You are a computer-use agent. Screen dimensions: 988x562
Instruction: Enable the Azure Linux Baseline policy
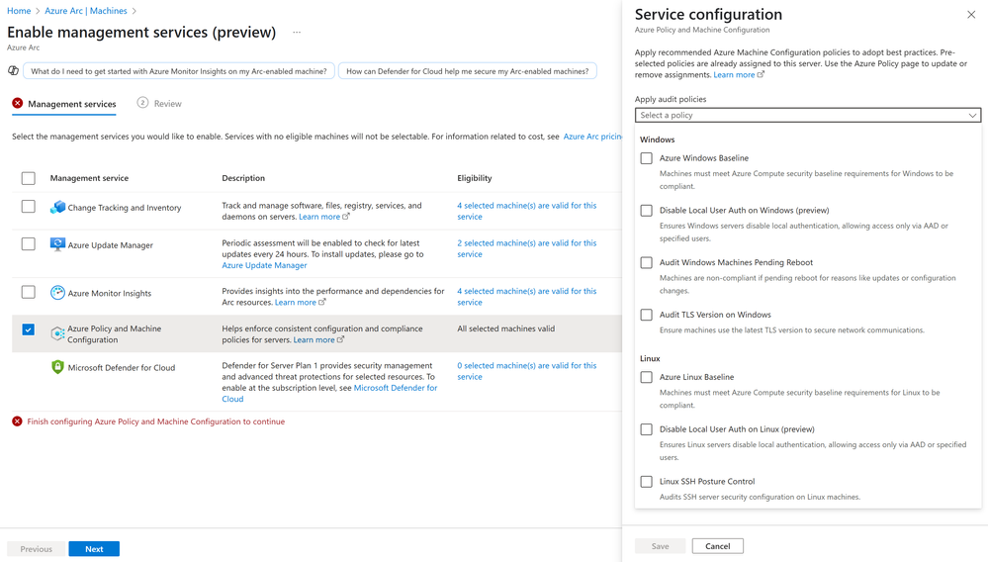point(647,377)
